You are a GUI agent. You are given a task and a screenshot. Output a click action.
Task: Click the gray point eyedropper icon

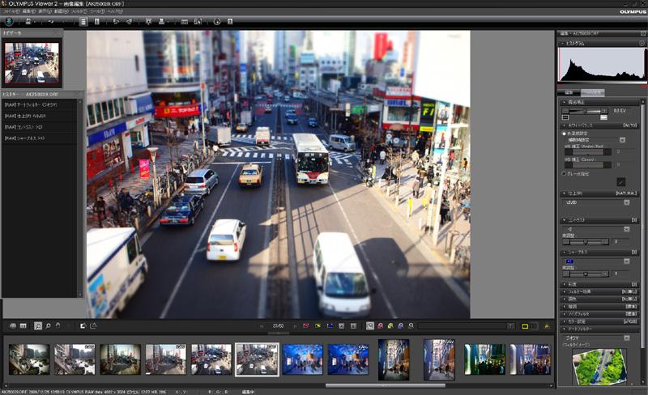point(621,182)
